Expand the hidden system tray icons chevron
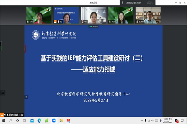The image size is (187, 124). tap(142, 121)
